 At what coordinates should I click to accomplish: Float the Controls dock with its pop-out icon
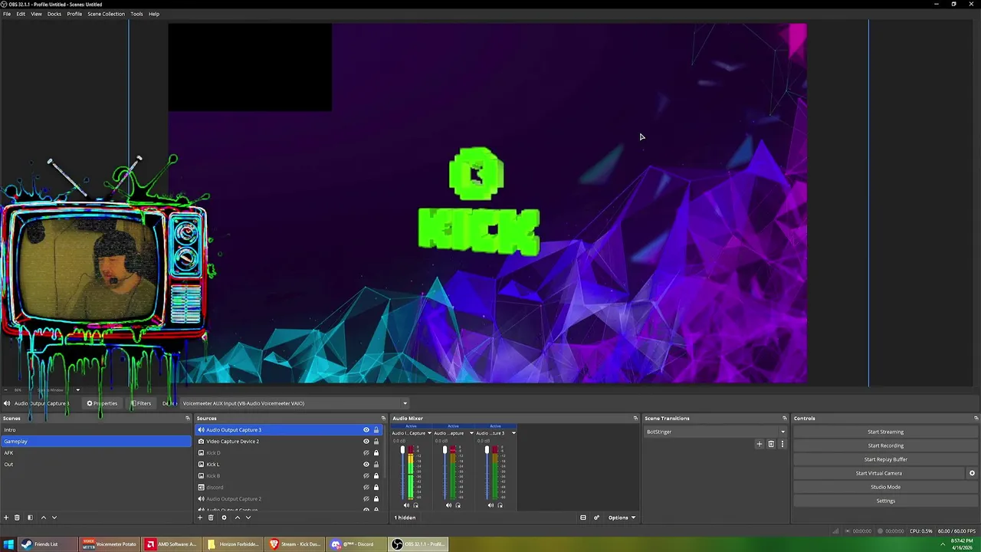[x=976, y=419]
